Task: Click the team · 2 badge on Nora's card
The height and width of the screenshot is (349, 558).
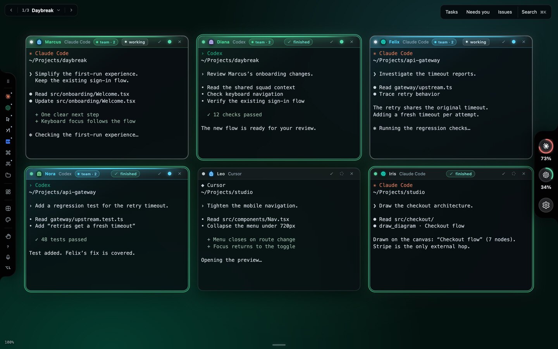Action: pyautogui.click(x=87, y=174)
